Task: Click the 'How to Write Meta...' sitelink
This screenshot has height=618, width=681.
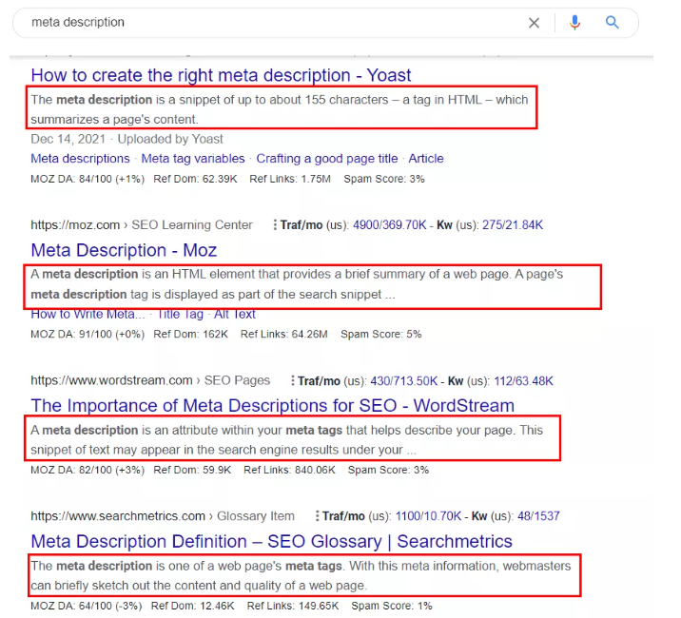Action: (x=88, y=314)
